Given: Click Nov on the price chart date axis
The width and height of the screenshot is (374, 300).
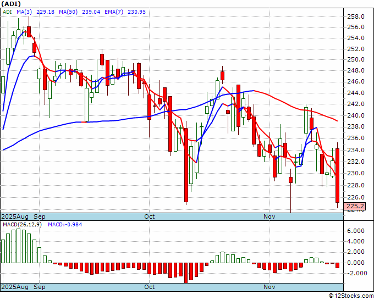Looking at the screenshot, I should (269, 217).
